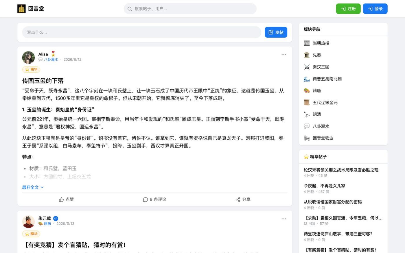Click the 注册 register button

pos(348,9)
